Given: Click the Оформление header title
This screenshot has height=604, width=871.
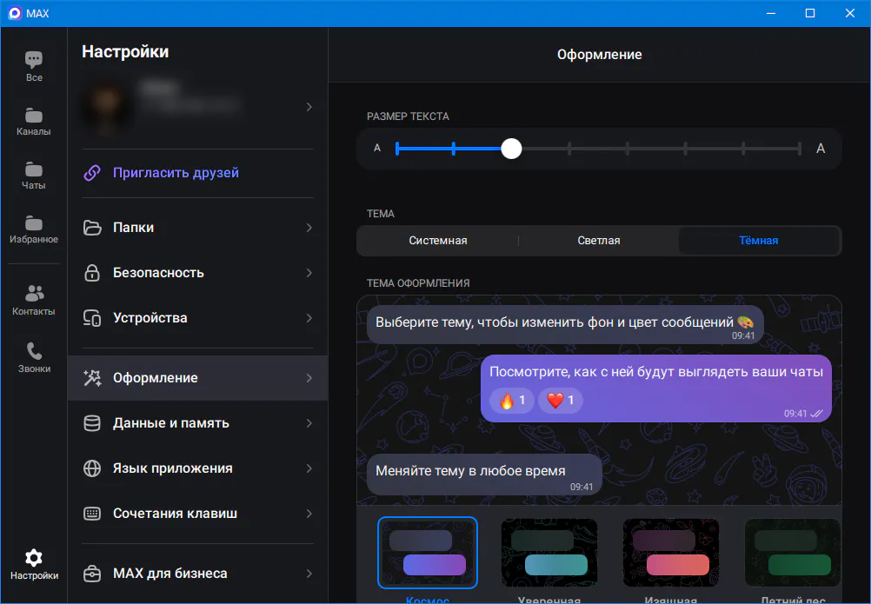Looking at the screenshot, I should pos(600,55).
